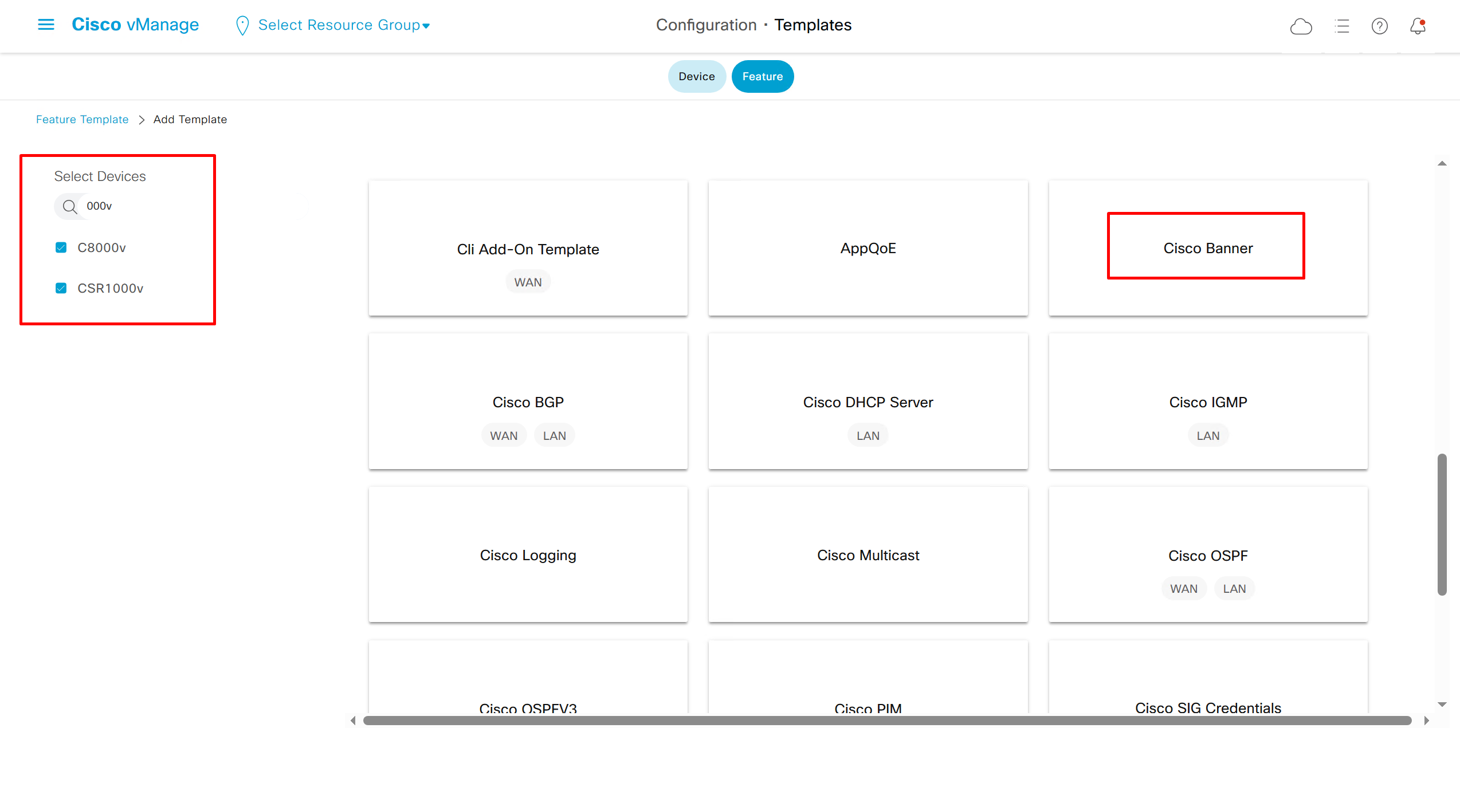1460x787 pixels.
Task: Click the location pin icon
Action: click(x=242, y=25)
